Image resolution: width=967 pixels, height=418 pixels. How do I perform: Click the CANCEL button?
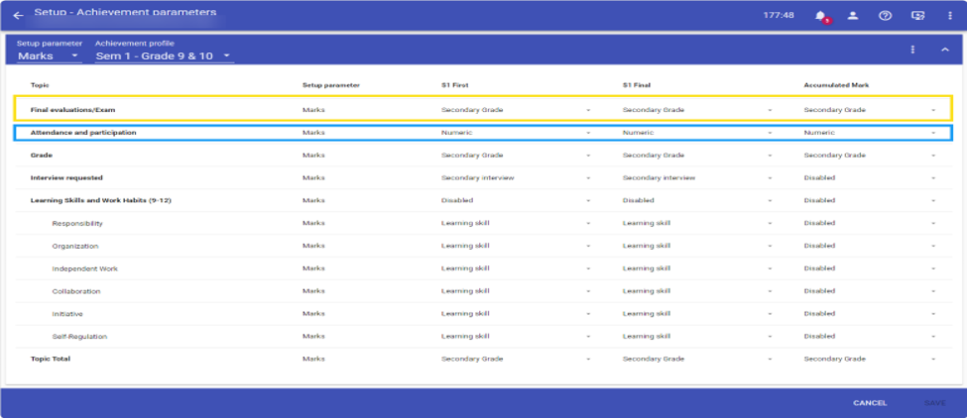(870, 403)
